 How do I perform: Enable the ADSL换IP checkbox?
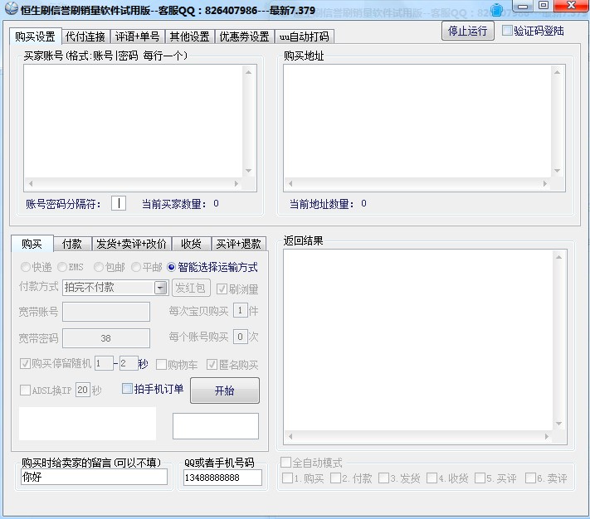(x=25, y=390)
